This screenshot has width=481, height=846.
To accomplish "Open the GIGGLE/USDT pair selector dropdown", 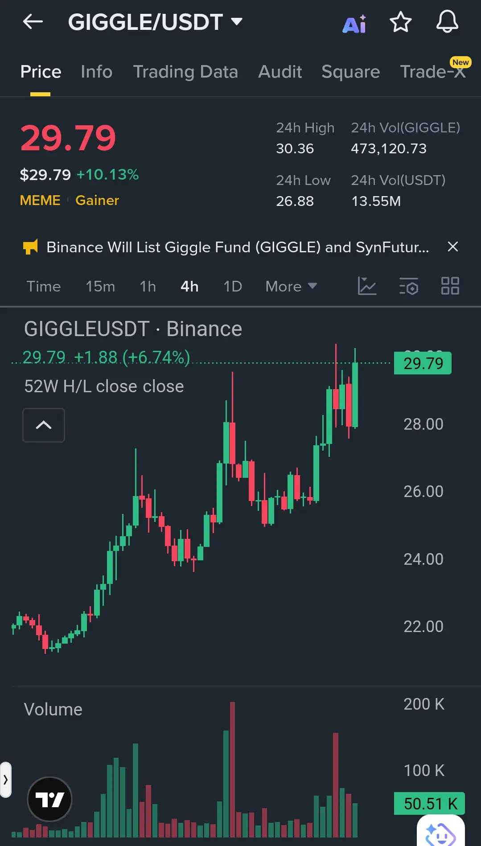I will tap(155, 22).
